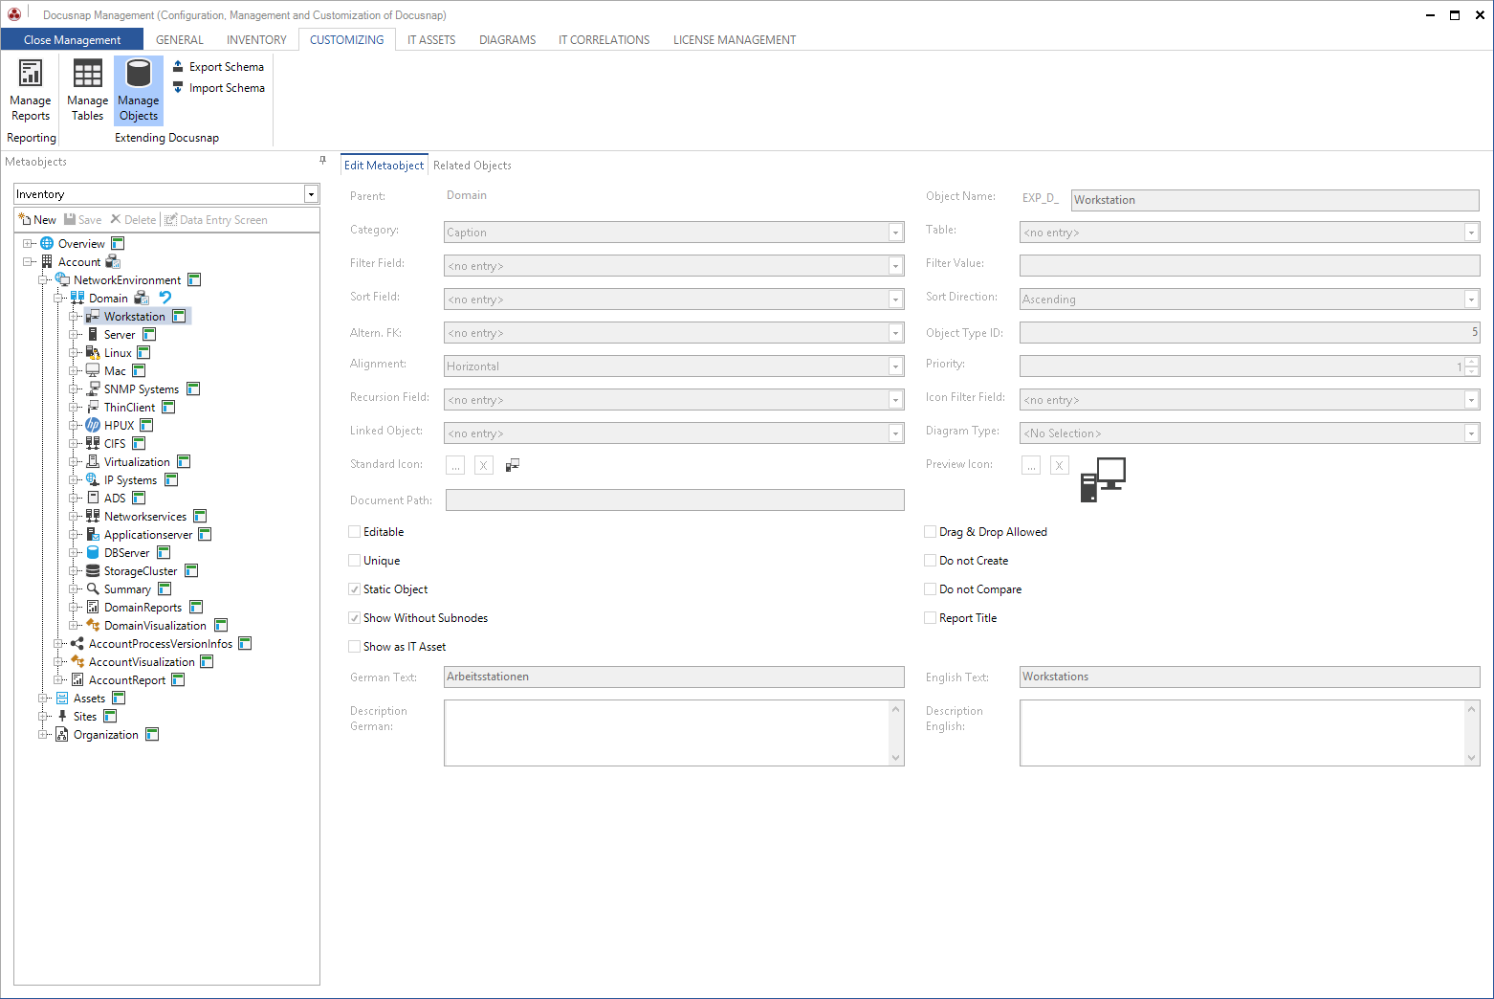Open Manage Reports
The image size is (1494, 999).
[x=31, y=90]
